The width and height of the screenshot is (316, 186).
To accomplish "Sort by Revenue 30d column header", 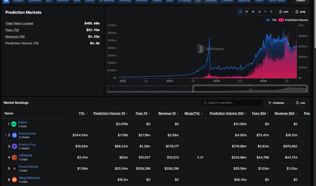I will pyautogui.click(x=284, y=114).
